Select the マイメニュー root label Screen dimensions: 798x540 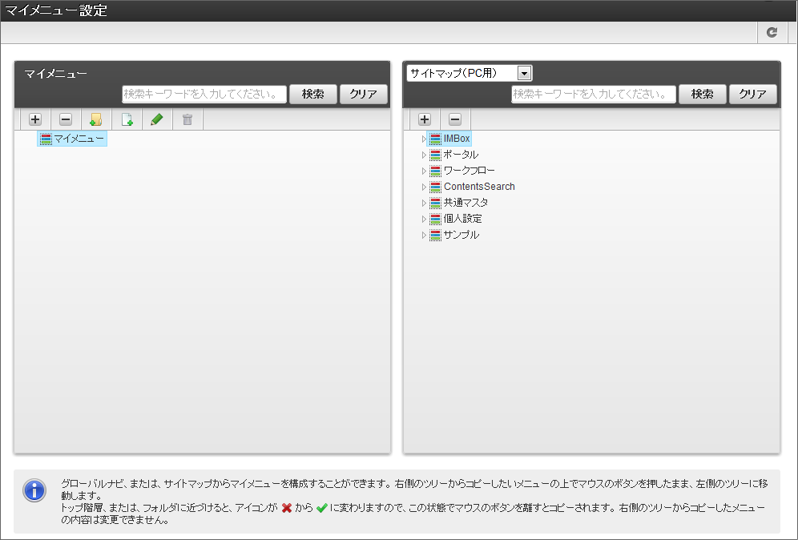(x=79, y=139)
